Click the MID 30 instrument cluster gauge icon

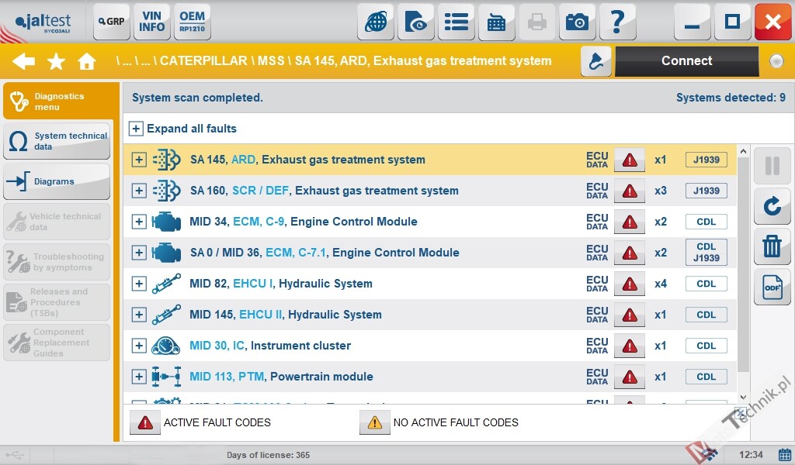click(166, 346)
